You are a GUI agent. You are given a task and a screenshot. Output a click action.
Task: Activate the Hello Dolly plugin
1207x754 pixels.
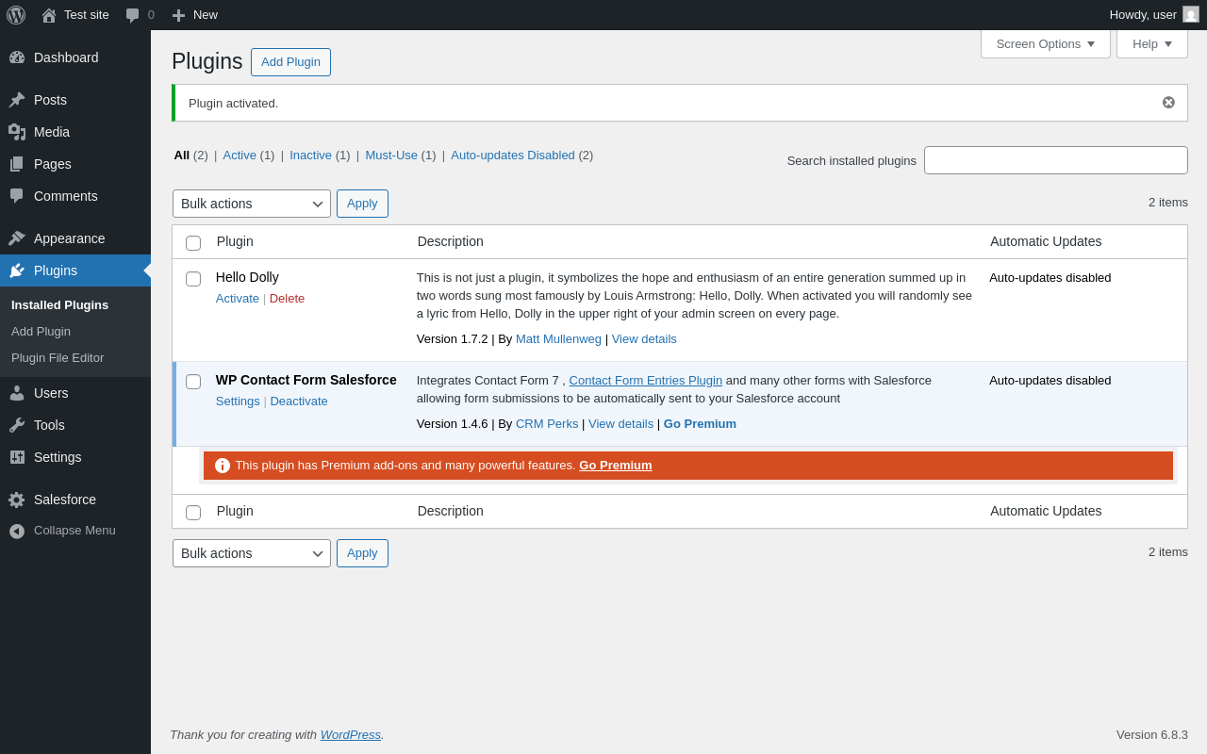(x=238, y=299)
